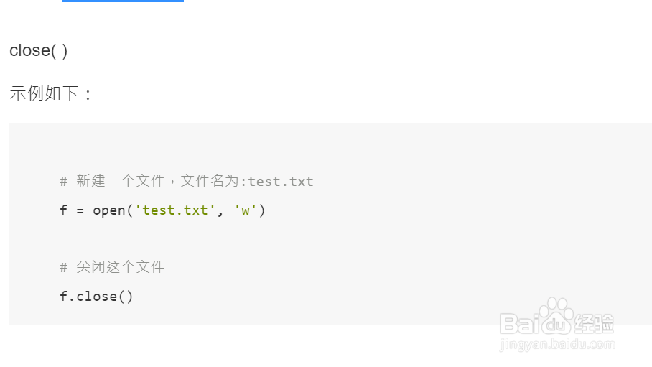Image resolution: width=652 pixels, height=367 pixels.
Task: Click the colon after 示例如下
Action: pyautogui.click(x=88, y=95)
